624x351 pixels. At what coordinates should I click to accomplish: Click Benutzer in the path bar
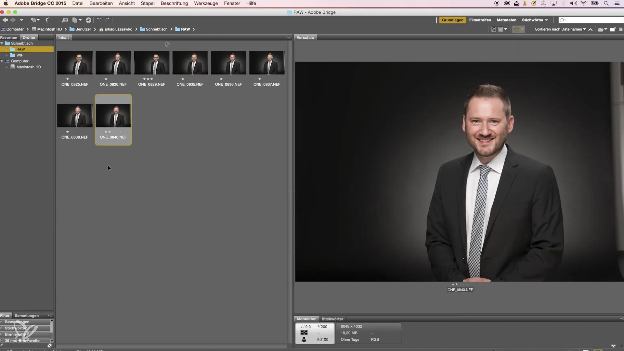pos(83,29)
